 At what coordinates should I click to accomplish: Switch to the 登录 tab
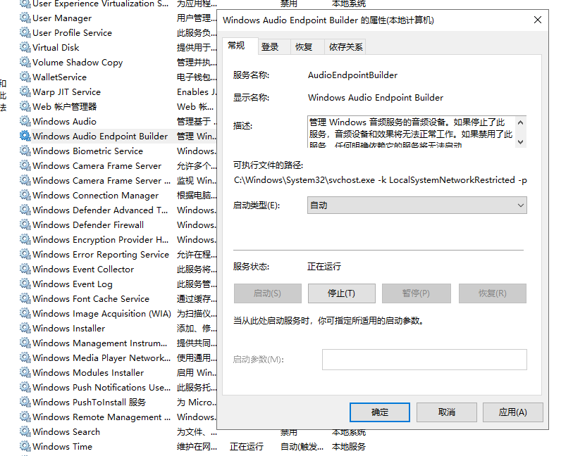[x=270, y=47]
